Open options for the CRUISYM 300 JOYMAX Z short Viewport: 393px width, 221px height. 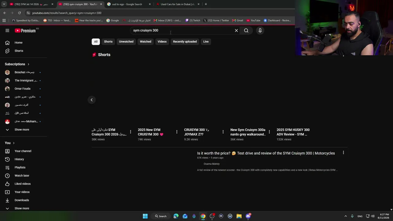coord(223,132)
